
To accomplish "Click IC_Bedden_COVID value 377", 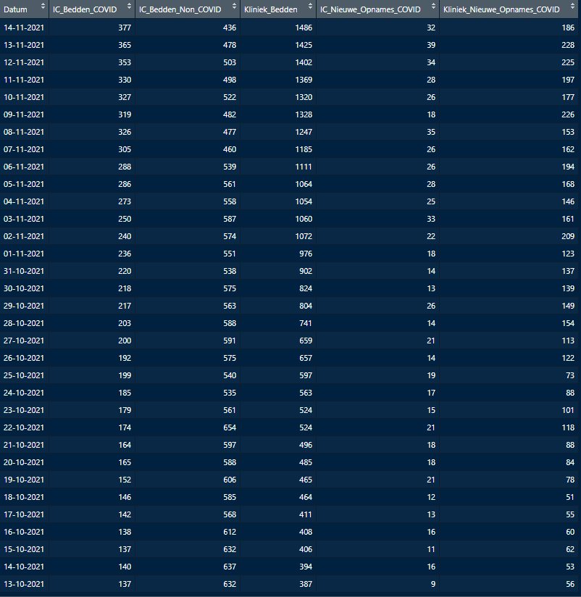I will pos(125,28).
